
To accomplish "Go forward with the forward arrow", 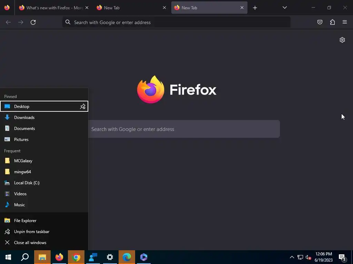I will click(x=21, y=22).
